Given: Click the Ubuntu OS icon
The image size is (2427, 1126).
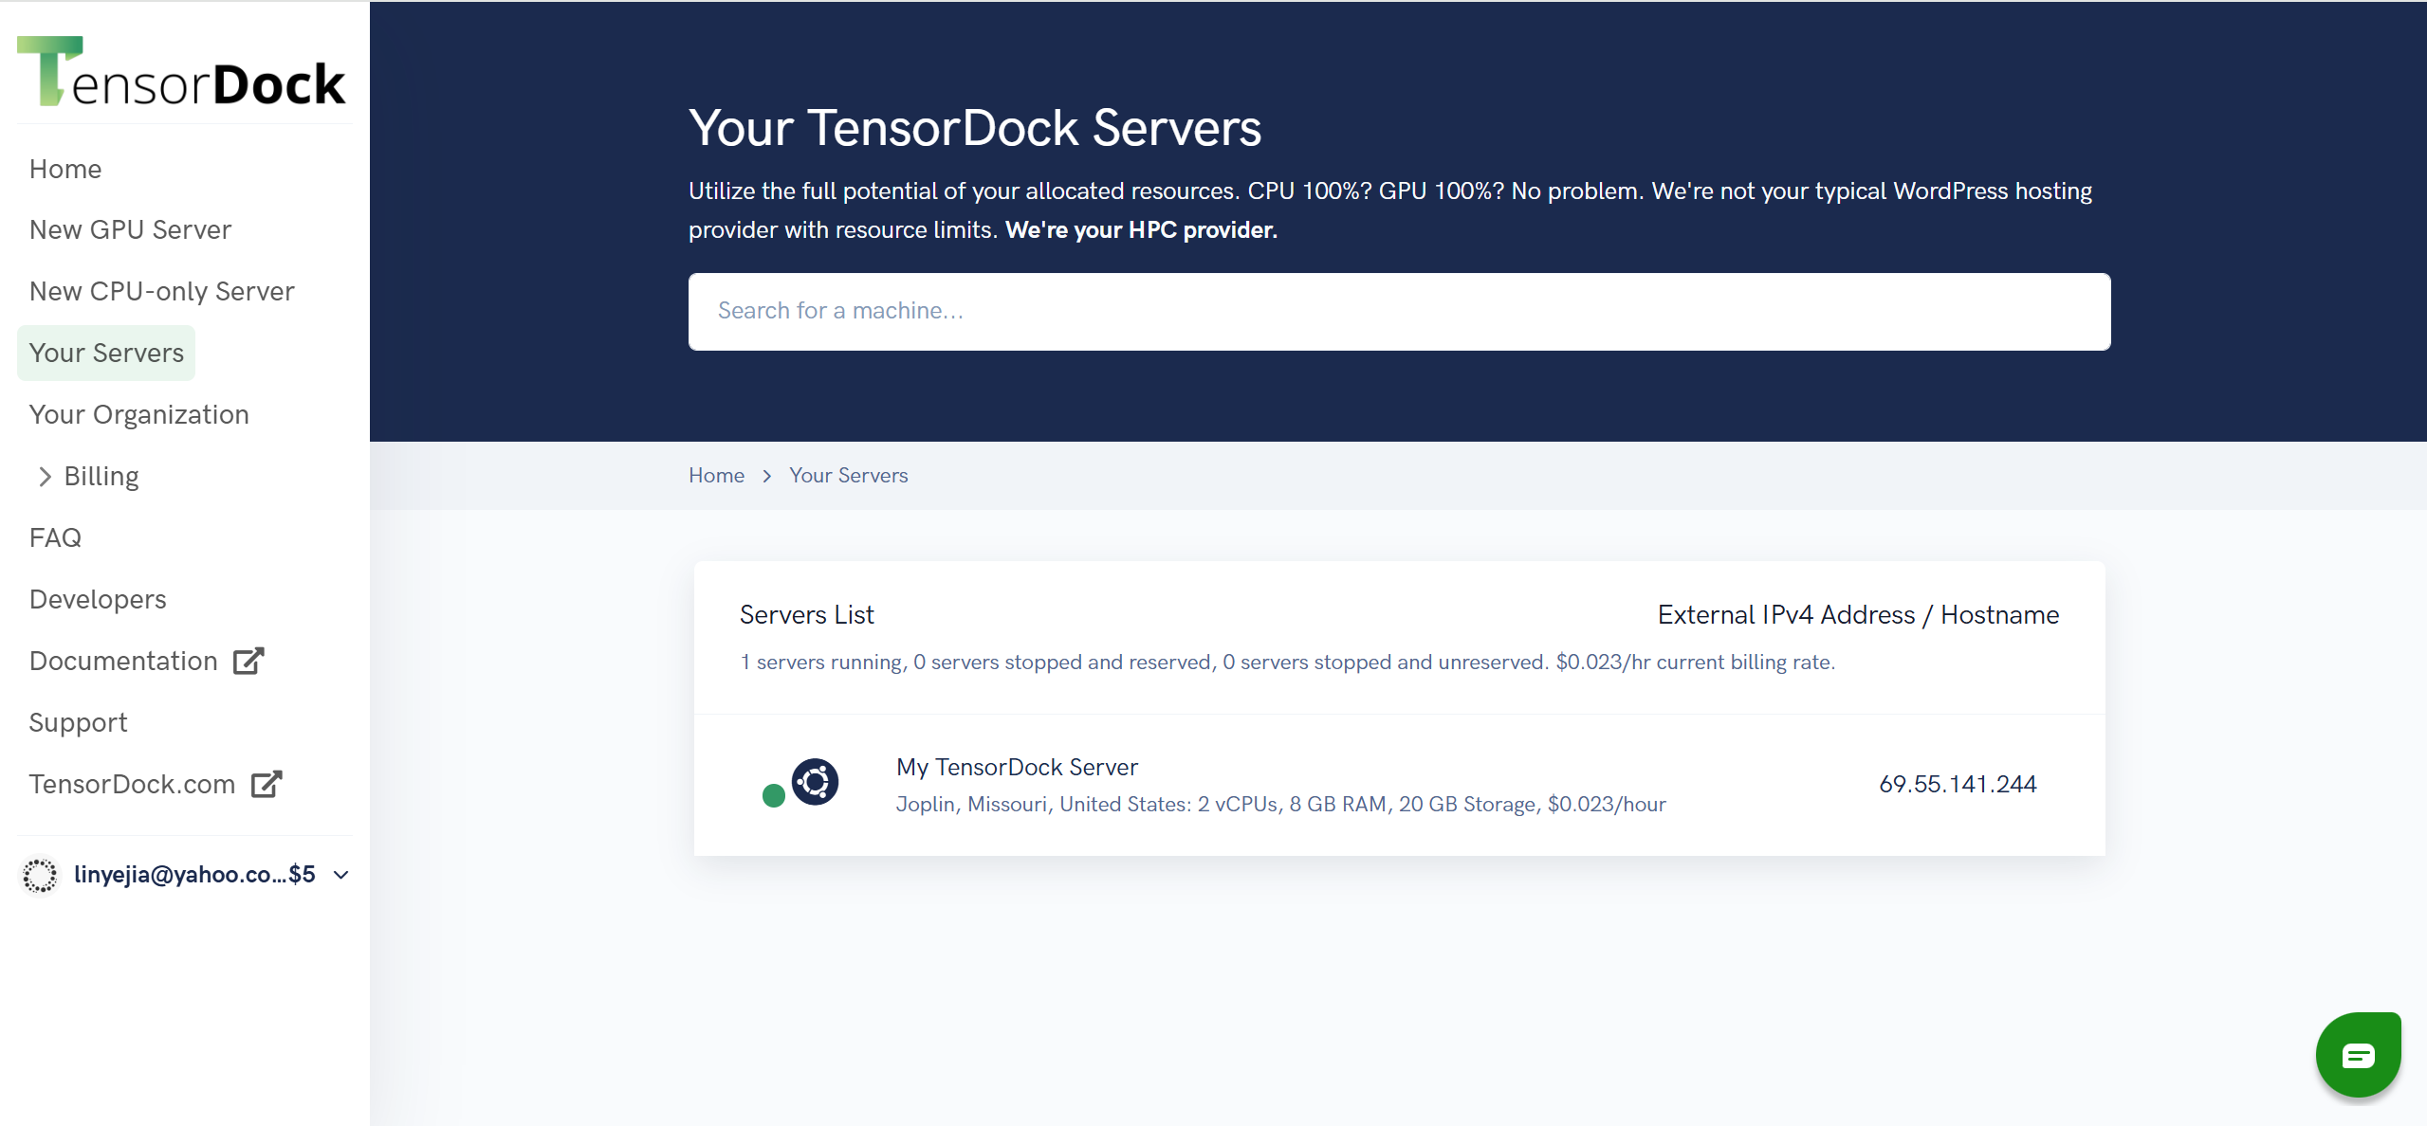Looking at the screenshot, I should 815,782.
